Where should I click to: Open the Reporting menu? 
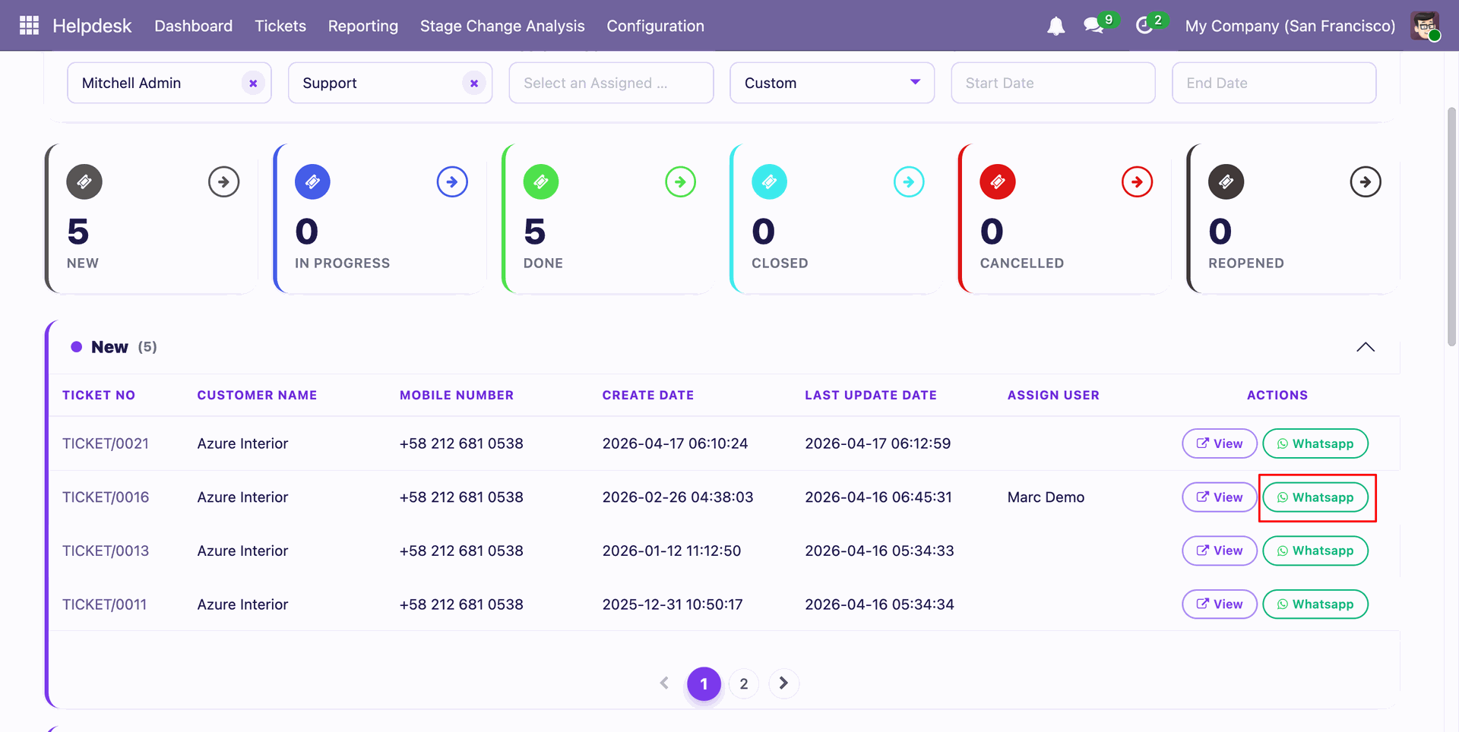click(x=363, y=26)
